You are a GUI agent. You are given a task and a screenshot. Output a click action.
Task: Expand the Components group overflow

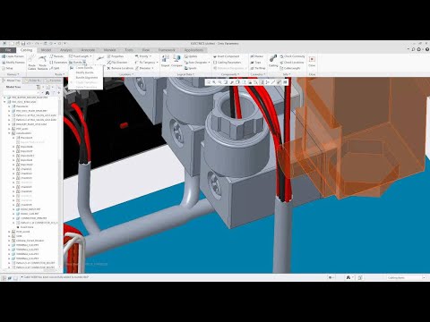click(x=230, y=74)
